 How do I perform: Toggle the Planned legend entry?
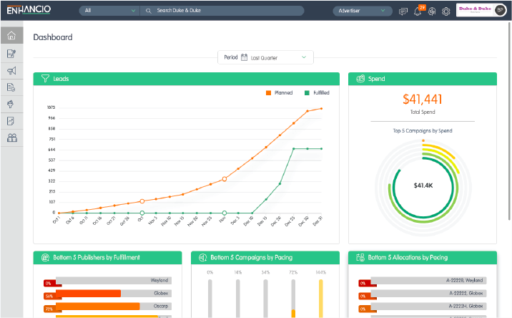coord(279,93)
